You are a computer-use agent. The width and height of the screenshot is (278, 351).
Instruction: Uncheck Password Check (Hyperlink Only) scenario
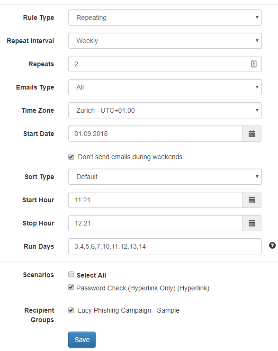[71, 287]
